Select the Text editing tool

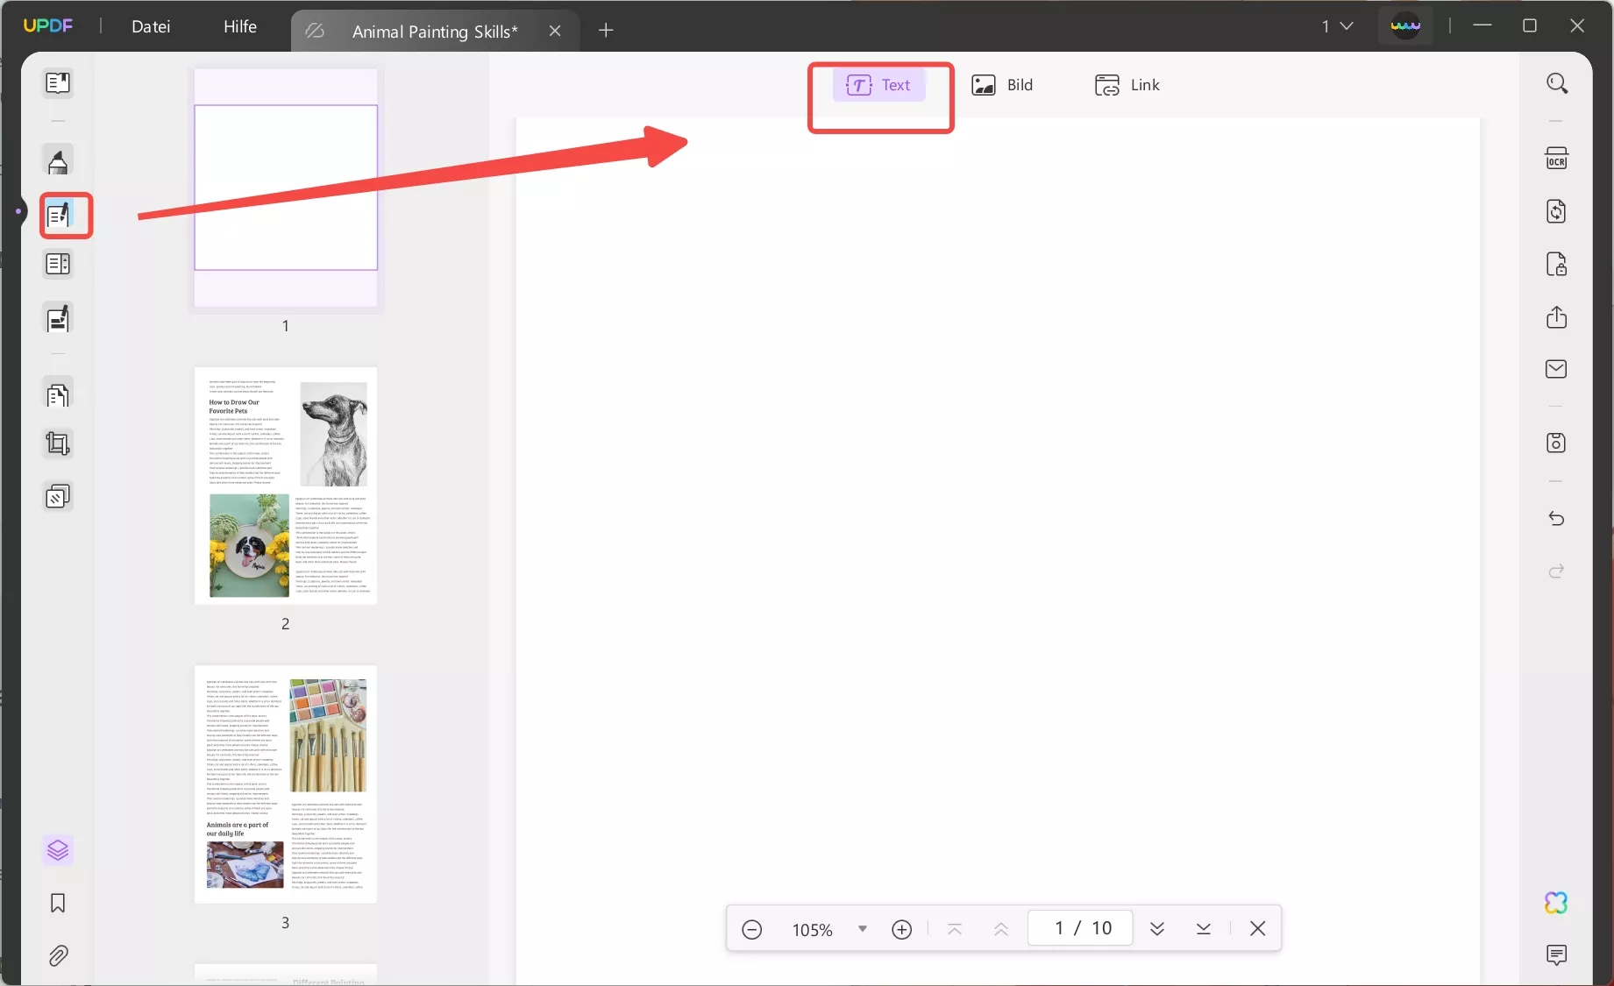tap(878, 85)
